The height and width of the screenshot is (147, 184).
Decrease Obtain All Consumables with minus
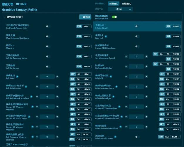pyautogui.click(x=126, y=107)
